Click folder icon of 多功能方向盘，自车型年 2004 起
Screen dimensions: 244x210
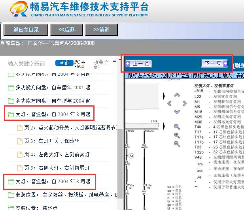[x=11, y=101]
